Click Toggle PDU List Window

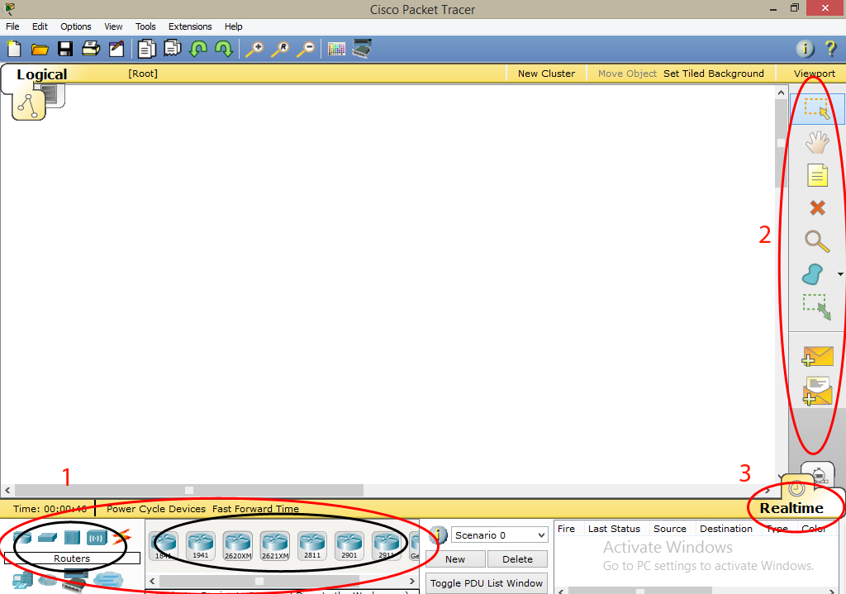486,582
